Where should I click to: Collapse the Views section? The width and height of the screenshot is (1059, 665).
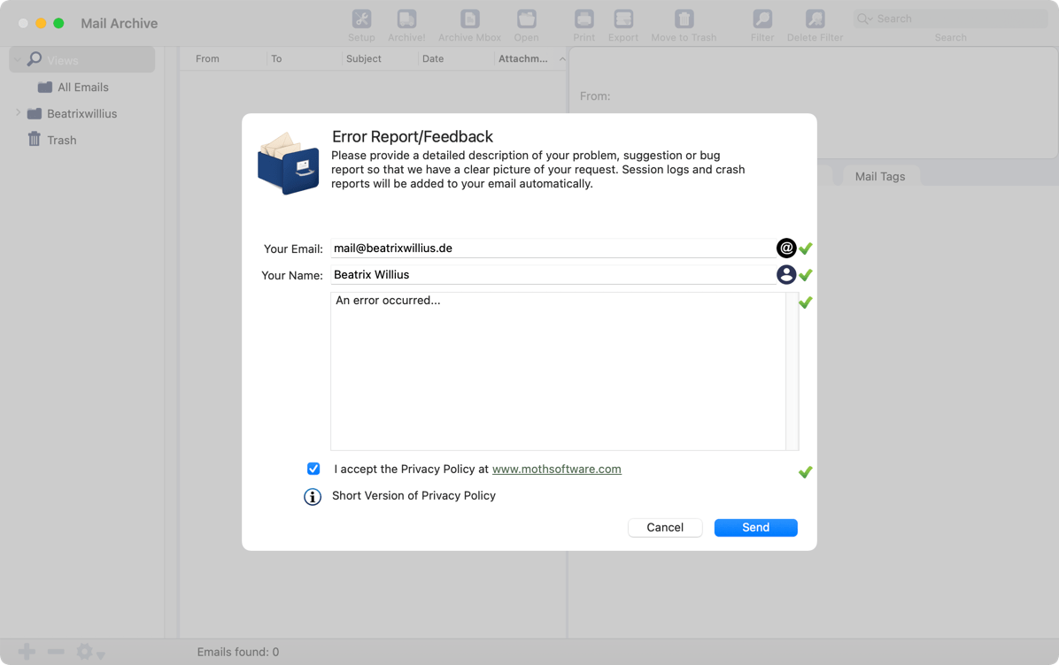click(18, 60)
